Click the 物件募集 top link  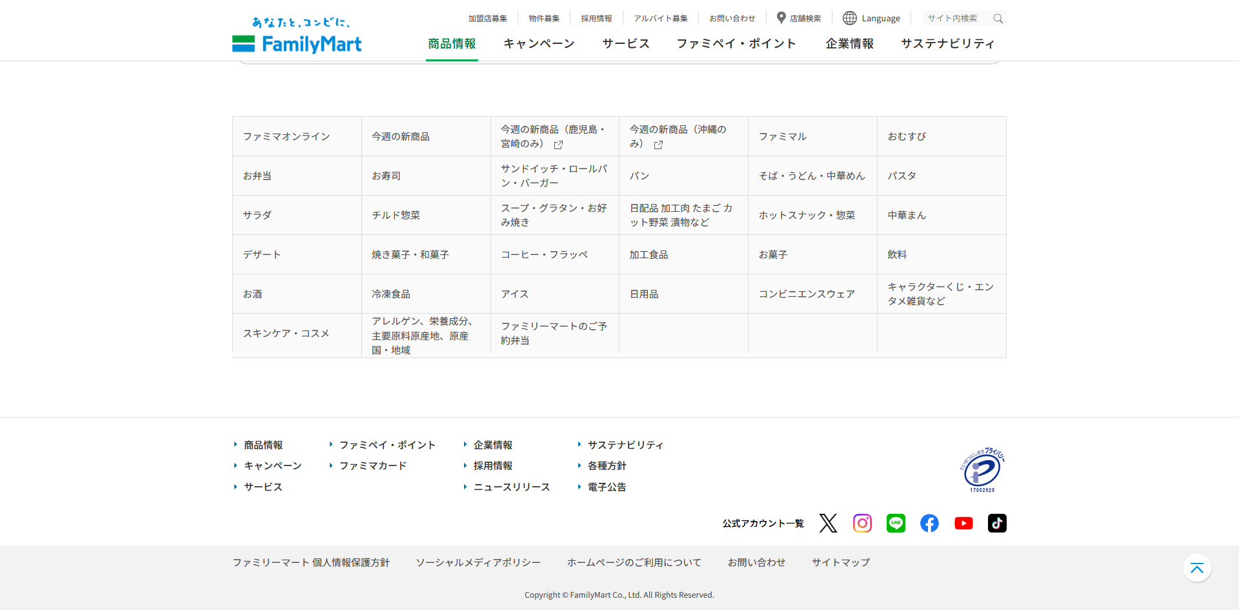click(x=544, y=19)
